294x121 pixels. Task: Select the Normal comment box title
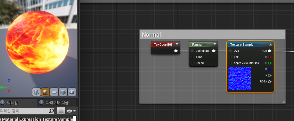coord(152,35)
